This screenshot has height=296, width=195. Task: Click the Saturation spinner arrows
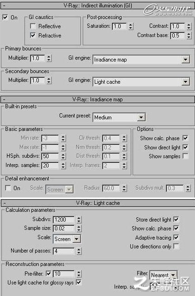point(131,26)
